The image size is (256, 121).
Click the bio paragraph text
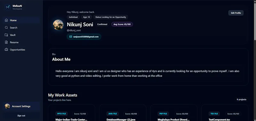(148, 74)
